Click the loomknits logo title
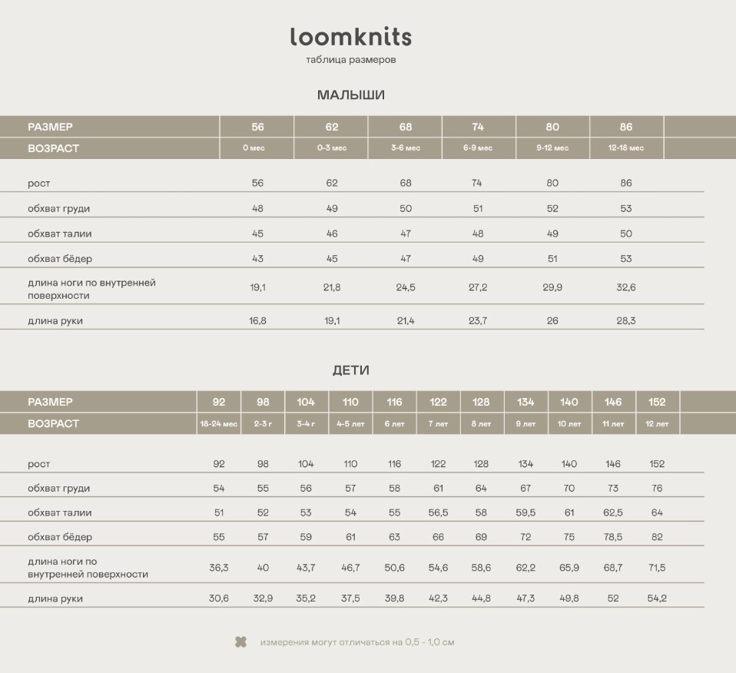The height and width of the screenshot is (673, 736). [350, 37]
